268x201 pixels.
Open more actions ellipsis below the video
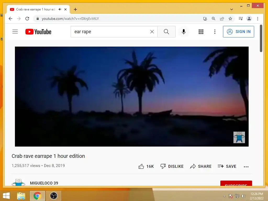coord(246,167)
